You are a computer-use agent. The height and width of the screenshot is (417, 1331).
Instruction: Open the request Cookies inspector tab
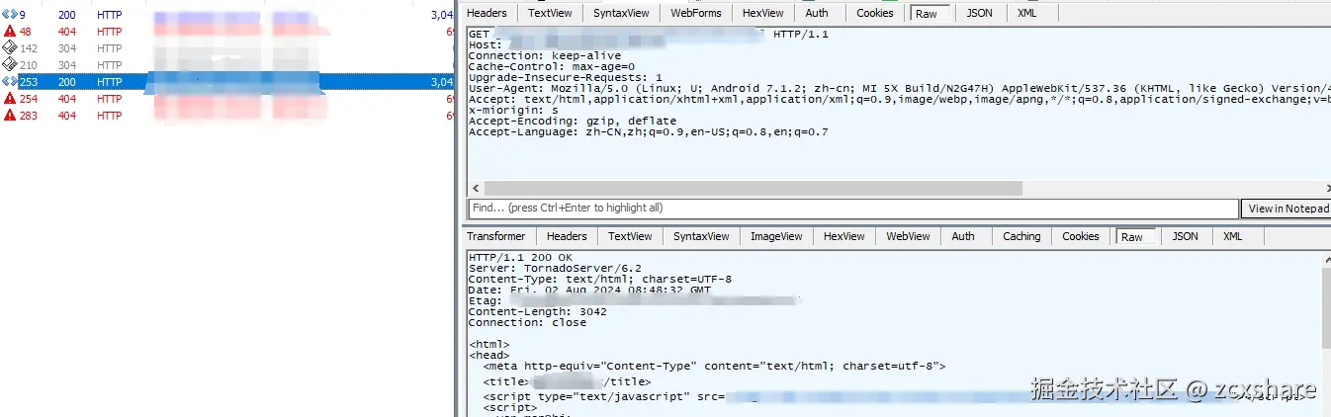point(874,13)
